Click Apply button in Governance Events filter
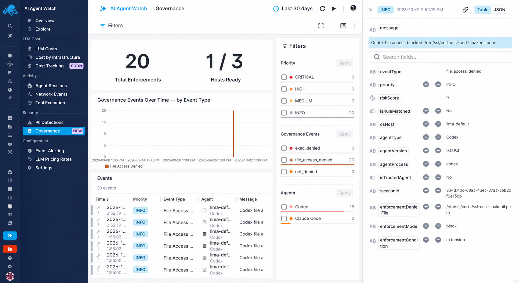The image size is (518, 283). (x=345, y=134)
